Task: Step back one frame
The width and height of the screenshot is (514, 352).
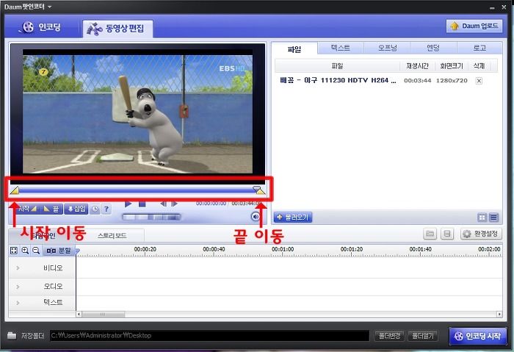Action: 163,204
